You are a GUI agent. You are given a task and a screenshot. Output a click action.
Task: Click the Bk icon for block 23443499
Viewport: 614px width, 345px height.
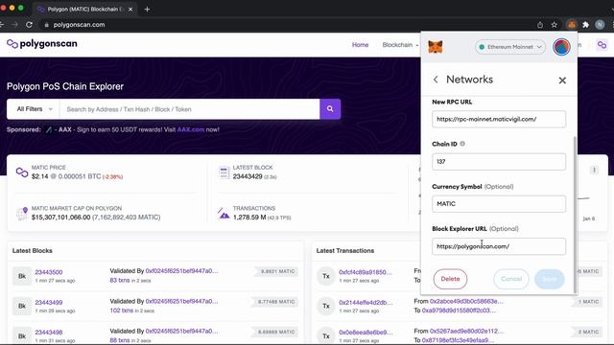tap(22, 306)
